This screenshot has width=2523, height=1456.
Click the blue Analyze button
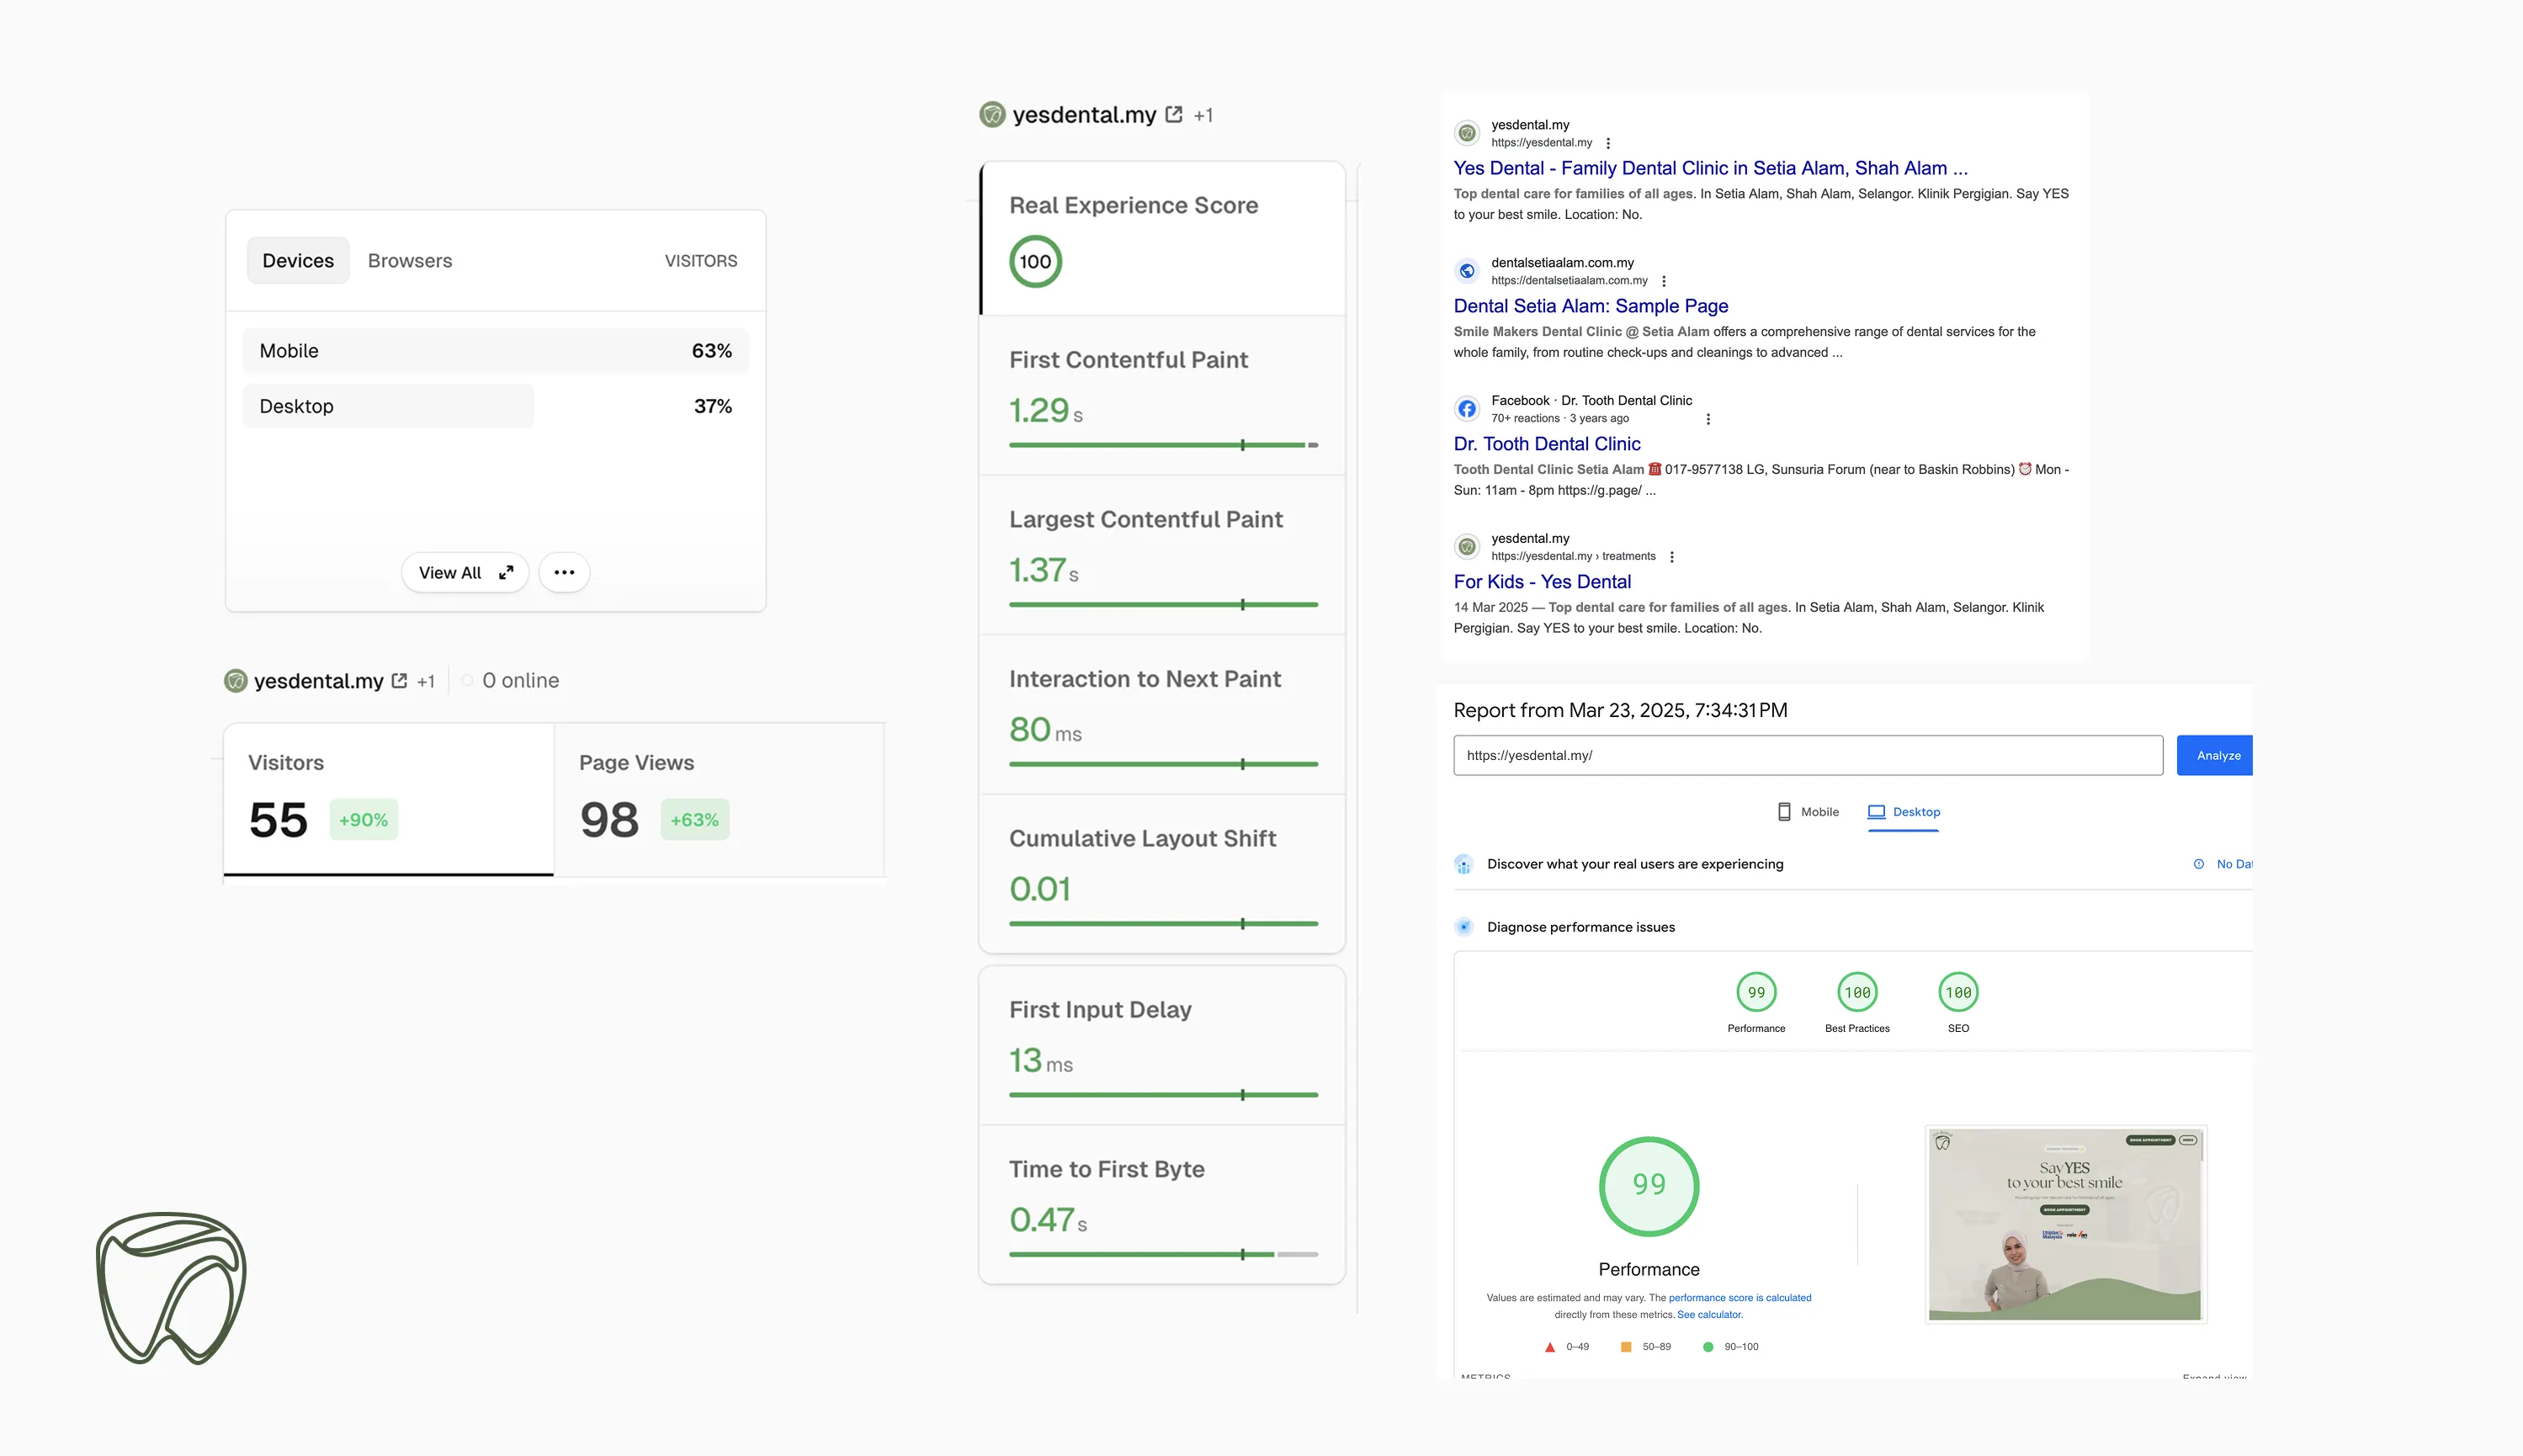coord(2214,756)
